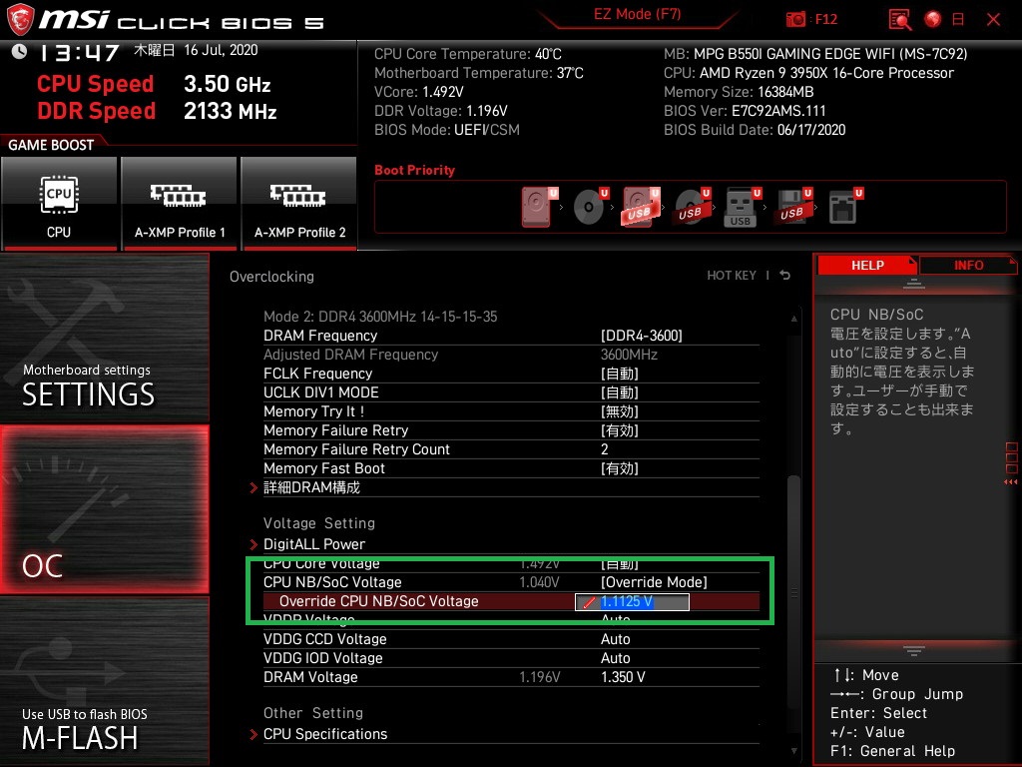Viewport: 1022px width, 767px height.
Task: Open the language globe icon
Action: point(933,19)
